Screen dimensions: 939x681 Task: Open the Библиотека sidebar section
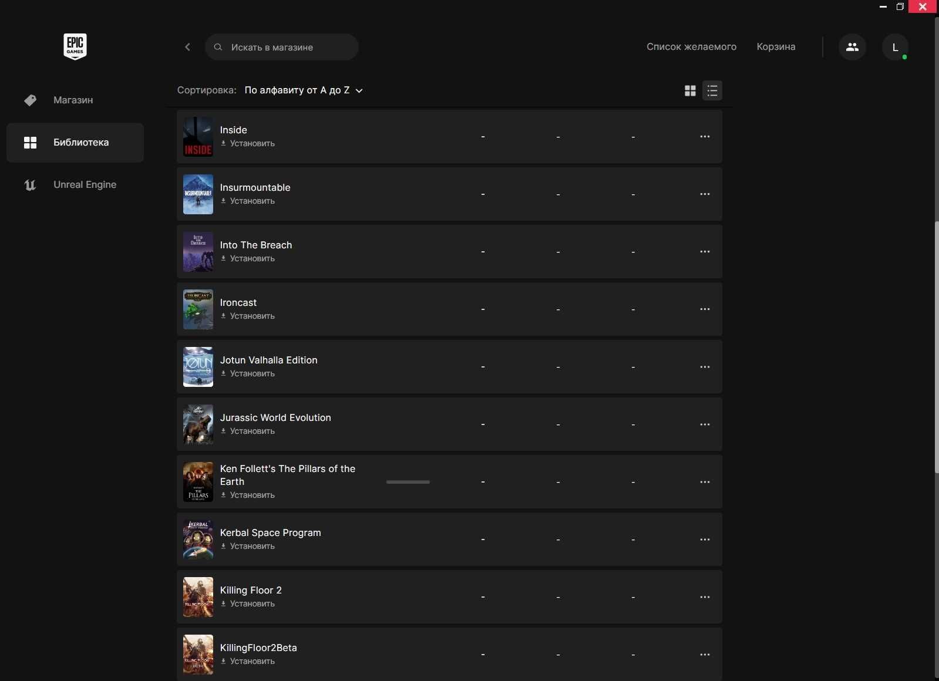coord(75,142)
